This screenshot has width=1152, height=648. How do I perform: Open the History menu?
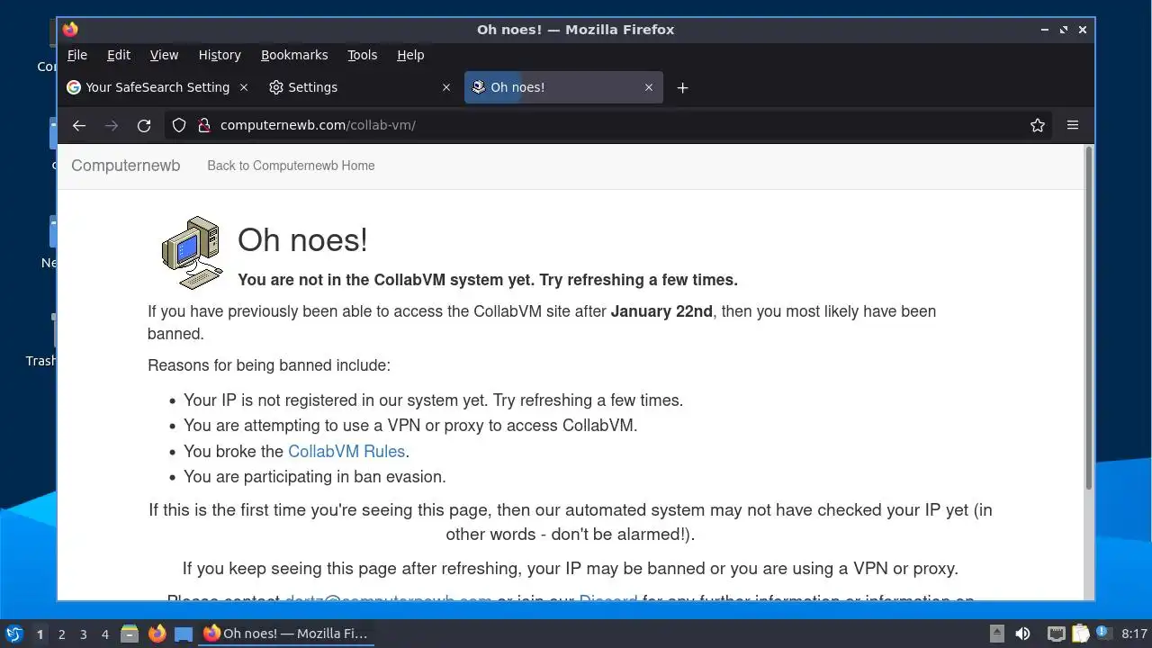coord(220,55)
